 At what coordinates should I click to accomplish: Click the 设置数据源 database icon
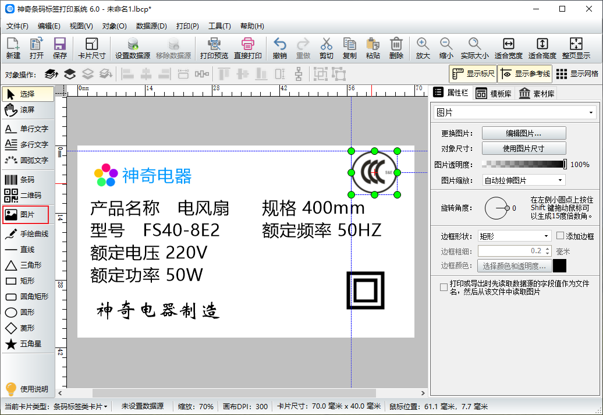(133, 44)
